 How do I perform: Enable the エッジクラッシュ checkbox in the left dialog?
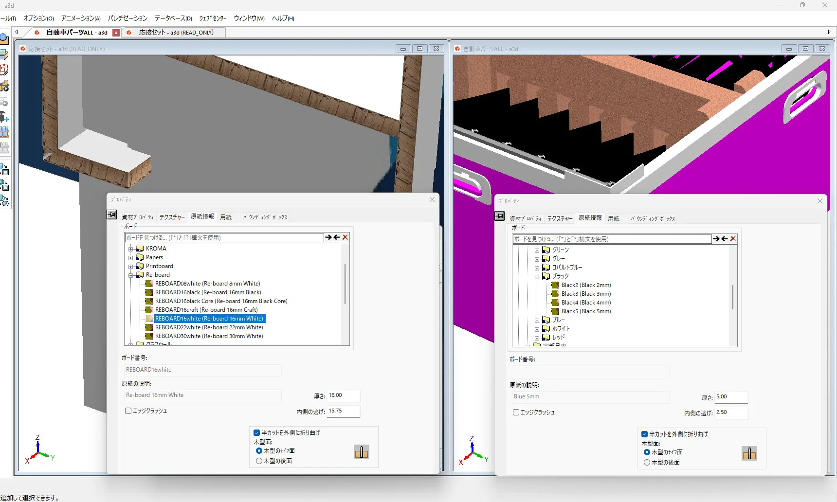[128, 411]
